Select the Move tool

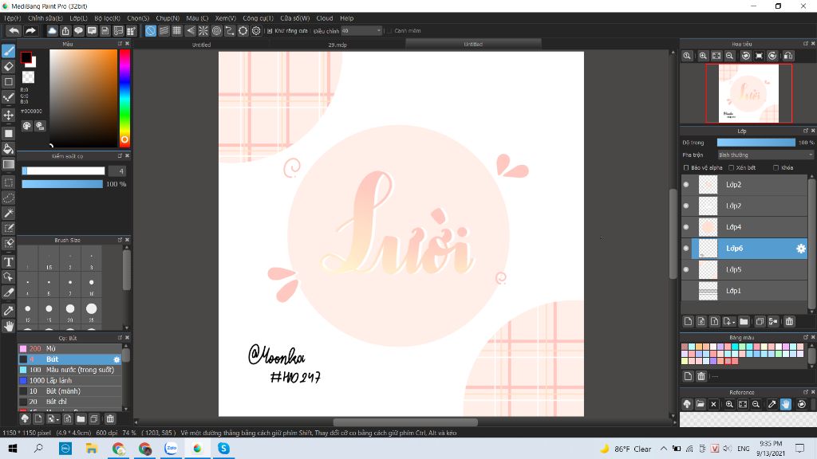[x=8, y=115]
